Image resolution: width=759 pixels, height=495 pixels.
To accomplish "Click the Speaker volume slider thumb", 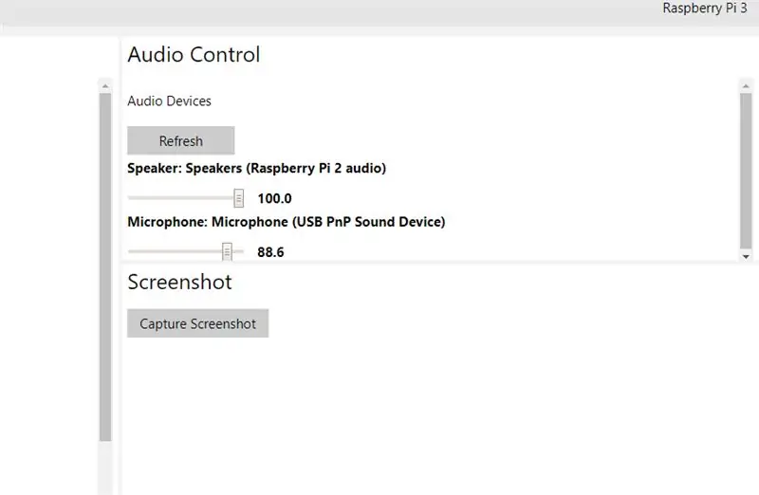I will click(238, 198).
